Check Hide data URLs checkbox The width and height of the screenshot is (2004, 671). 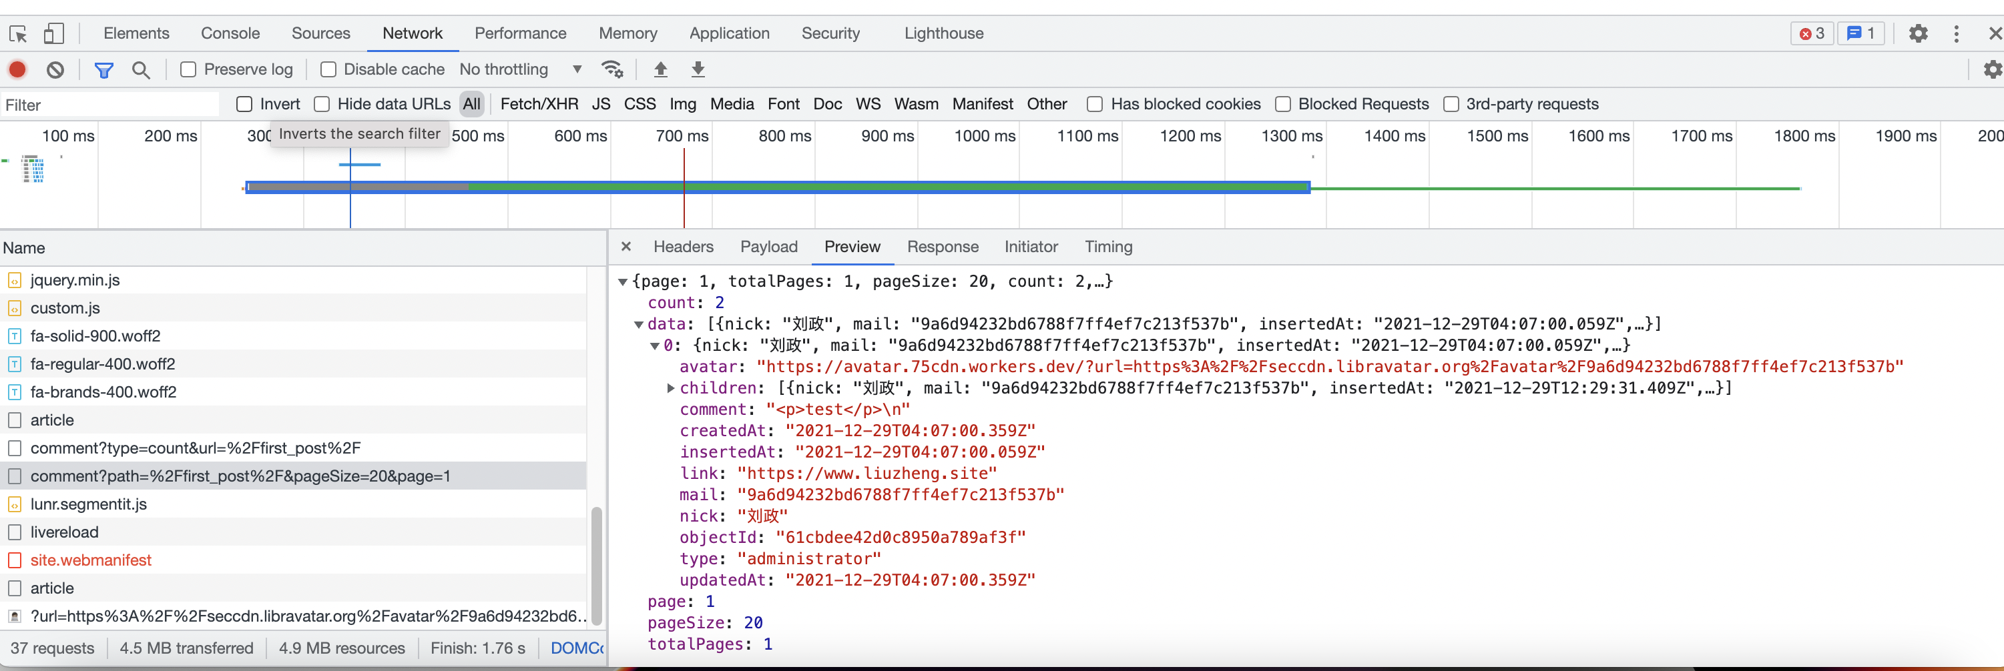coord(322,104)
